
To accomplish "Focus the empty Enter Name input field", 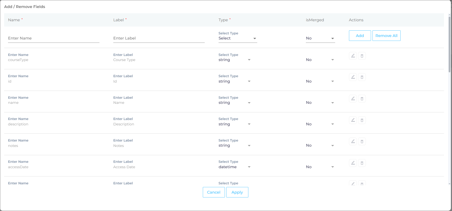I will tap(54, 38).
